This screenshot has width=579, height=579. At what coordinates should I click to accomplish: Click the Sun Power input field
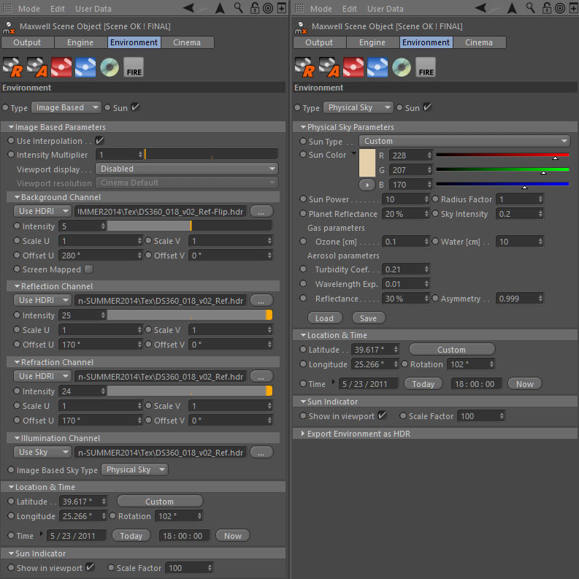click(405, 199)
